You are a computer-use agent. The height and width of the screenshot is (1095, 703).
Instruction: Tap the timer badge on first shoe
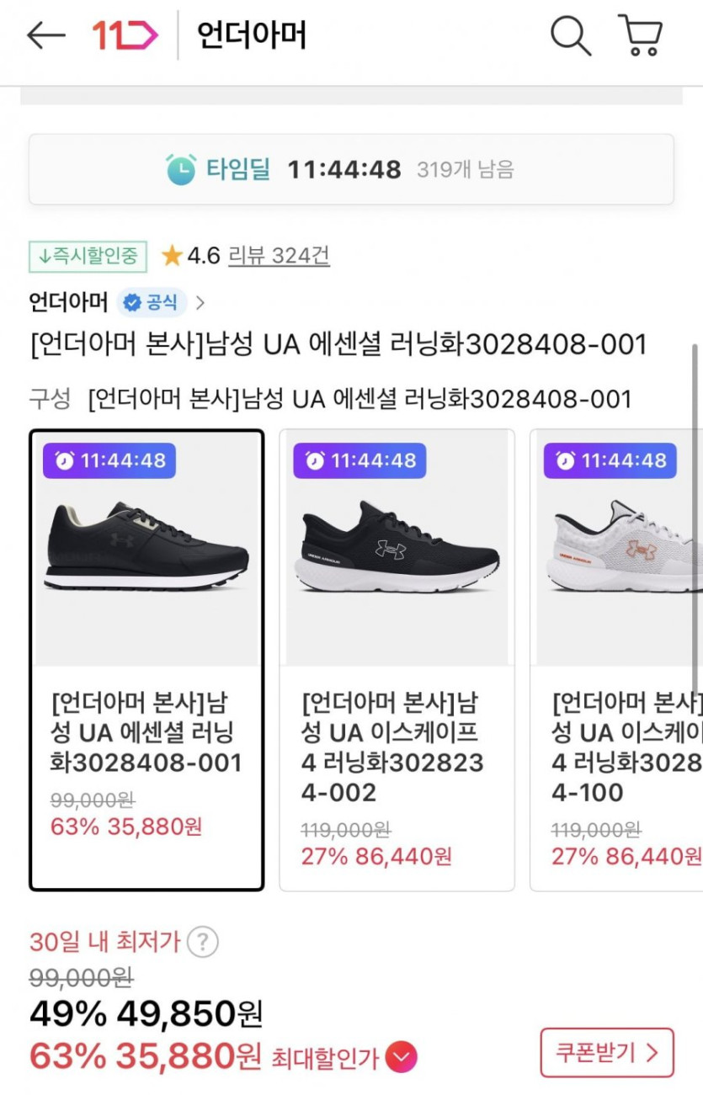[109, 460]
